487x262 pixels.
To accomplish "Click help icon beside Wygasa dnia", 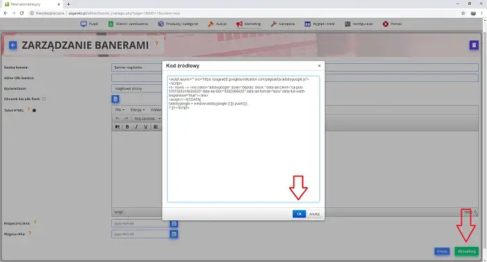I will coord(30,233).
